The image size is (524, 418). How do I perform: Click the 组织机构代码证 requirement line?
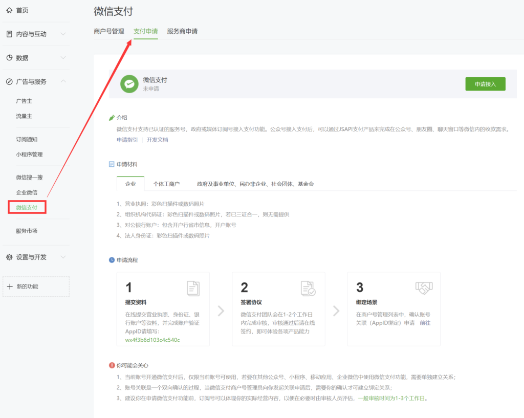(x=203, y=214)
